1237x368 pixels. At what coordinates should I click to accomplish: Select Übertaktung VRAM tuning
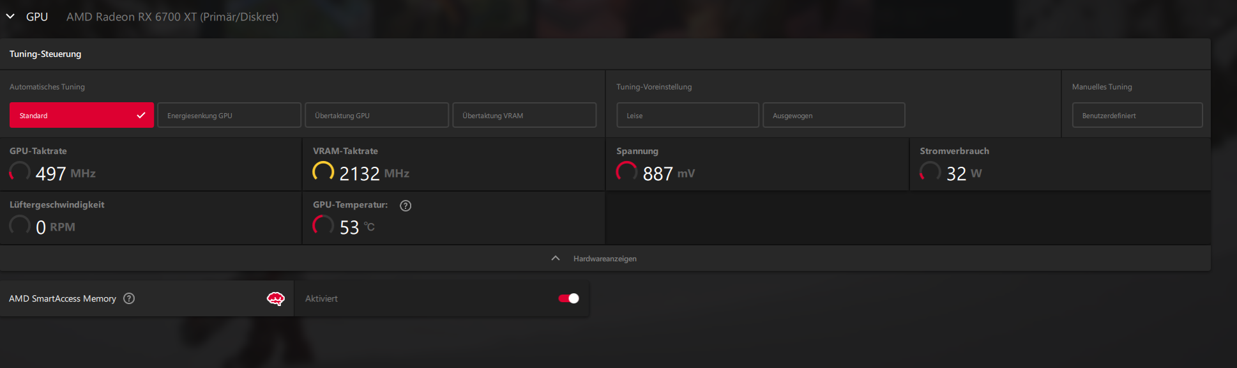coord(524,115)
